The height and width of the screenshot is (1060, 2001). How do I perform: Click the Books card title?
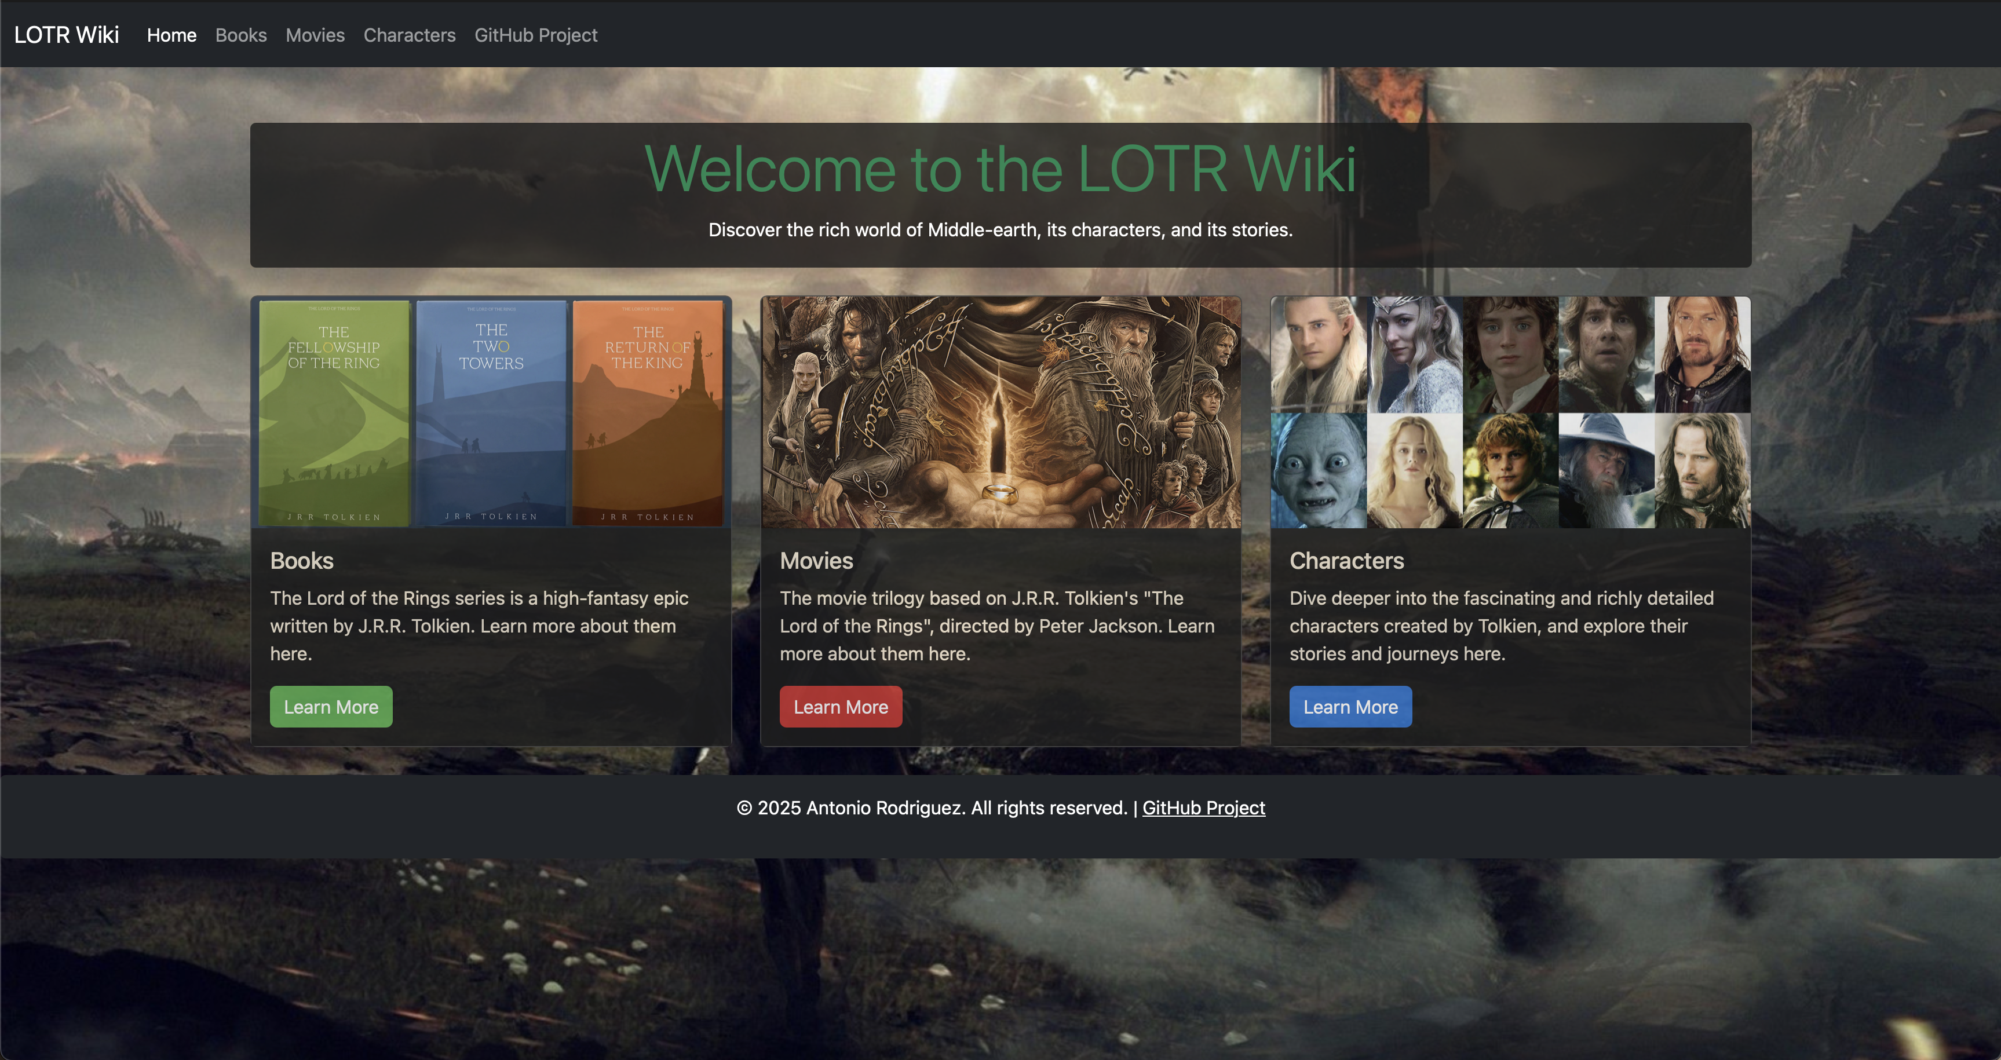[302, 561]
